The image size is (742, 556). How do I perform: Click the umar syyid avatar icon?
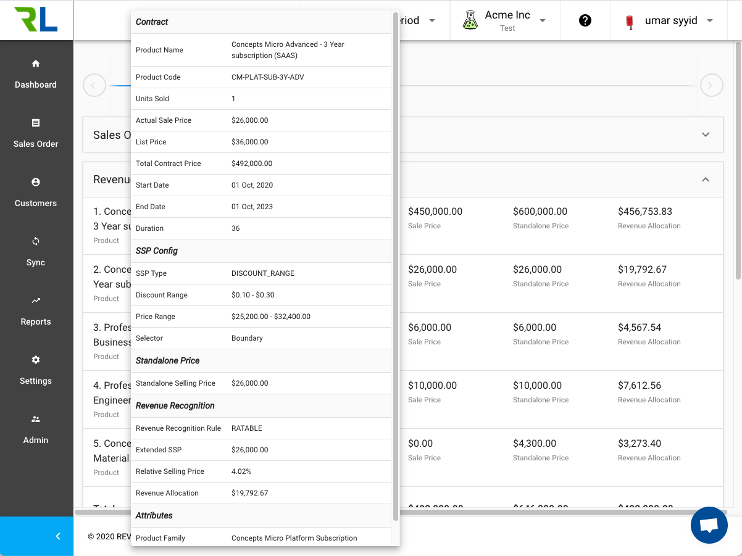(x=630, y=22)
